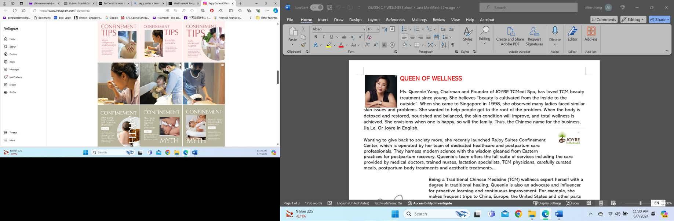Open font size dropdown showing 16
674x221 pixels.
pos(378,29)
